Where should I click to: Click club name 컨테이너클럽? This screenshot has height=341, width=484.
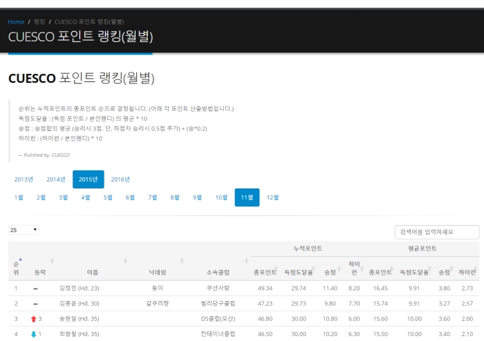[x=218, y=334]
